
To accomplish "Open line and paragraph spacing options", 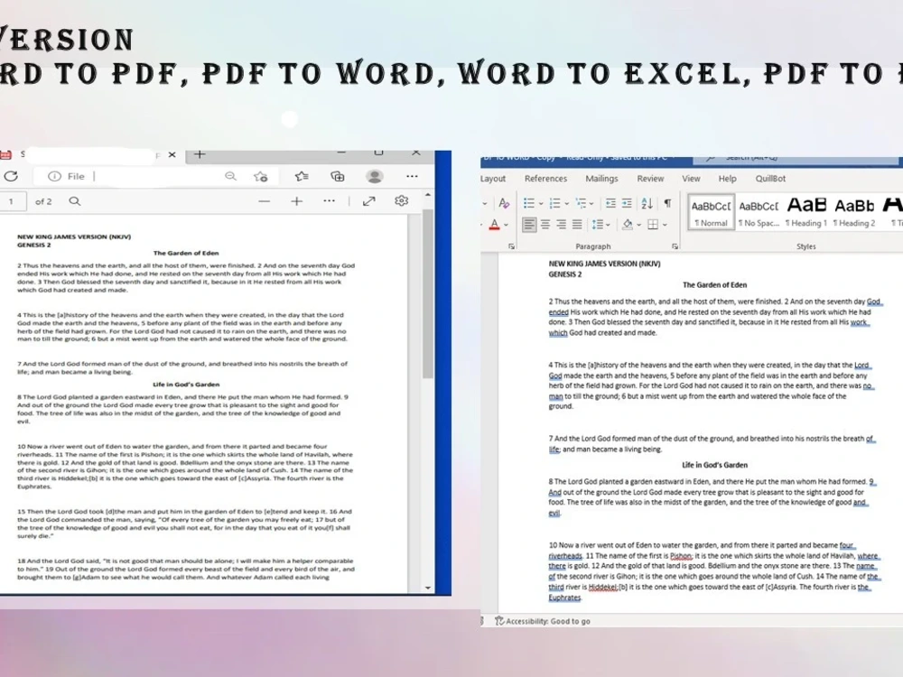I will [600, 225].
